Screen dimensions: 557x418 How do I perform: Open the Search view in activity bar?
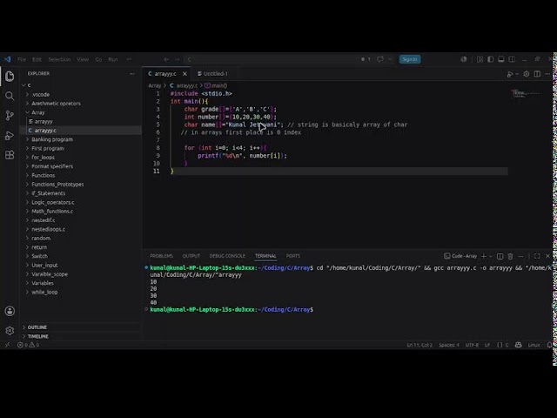(10, 96)
